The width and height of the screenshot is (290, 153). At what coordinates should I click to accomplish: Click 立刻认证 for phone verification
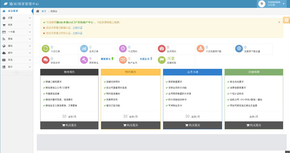(78, 33)
